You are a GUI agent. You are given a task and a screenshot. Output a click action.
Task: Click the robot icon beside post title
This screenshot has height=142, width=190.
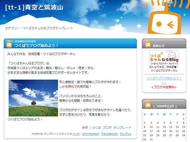(x=9, y=44)
